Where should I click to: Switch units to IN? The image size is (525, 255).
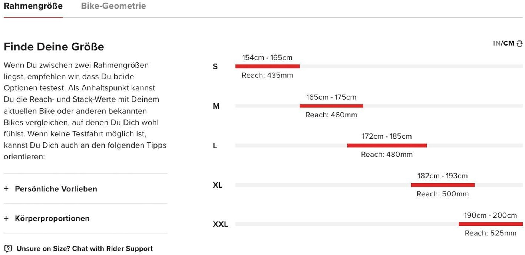pyautogui.click(x=496, y=43)
